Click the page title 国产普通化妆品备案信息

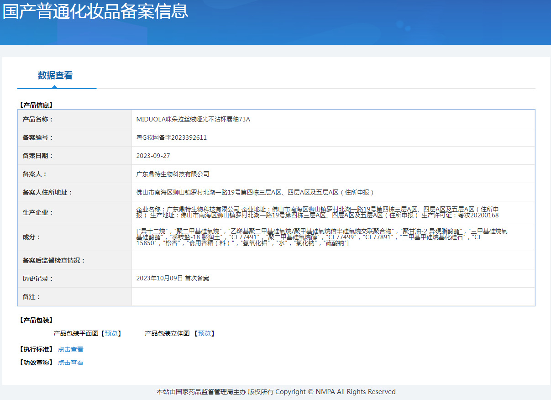coord(95,11)
